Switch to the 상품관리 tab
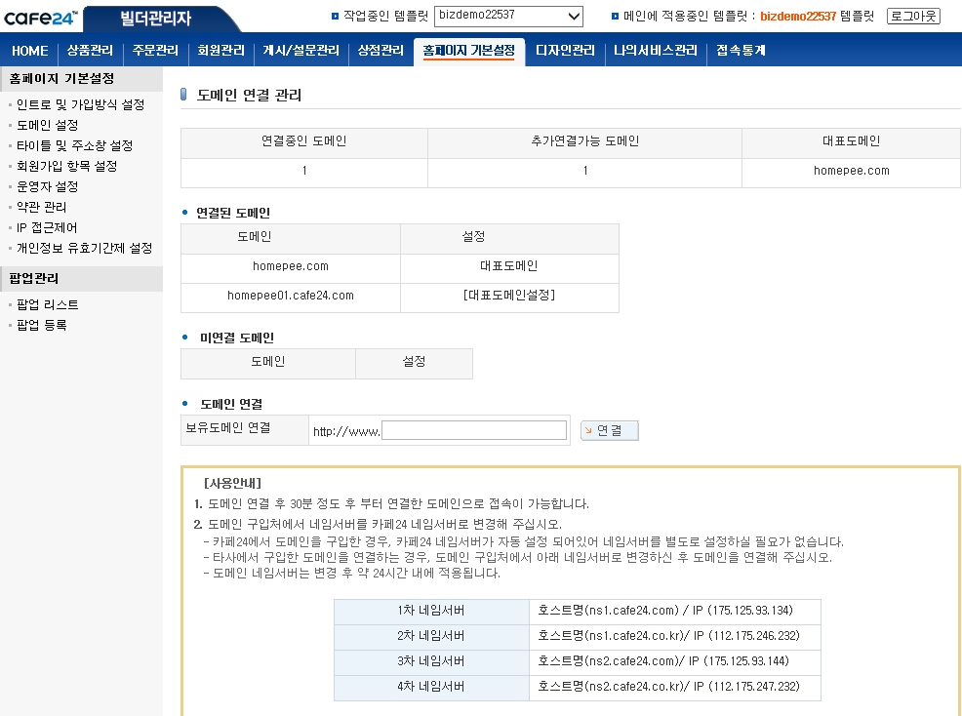The image size is (962, 716). 90,51
